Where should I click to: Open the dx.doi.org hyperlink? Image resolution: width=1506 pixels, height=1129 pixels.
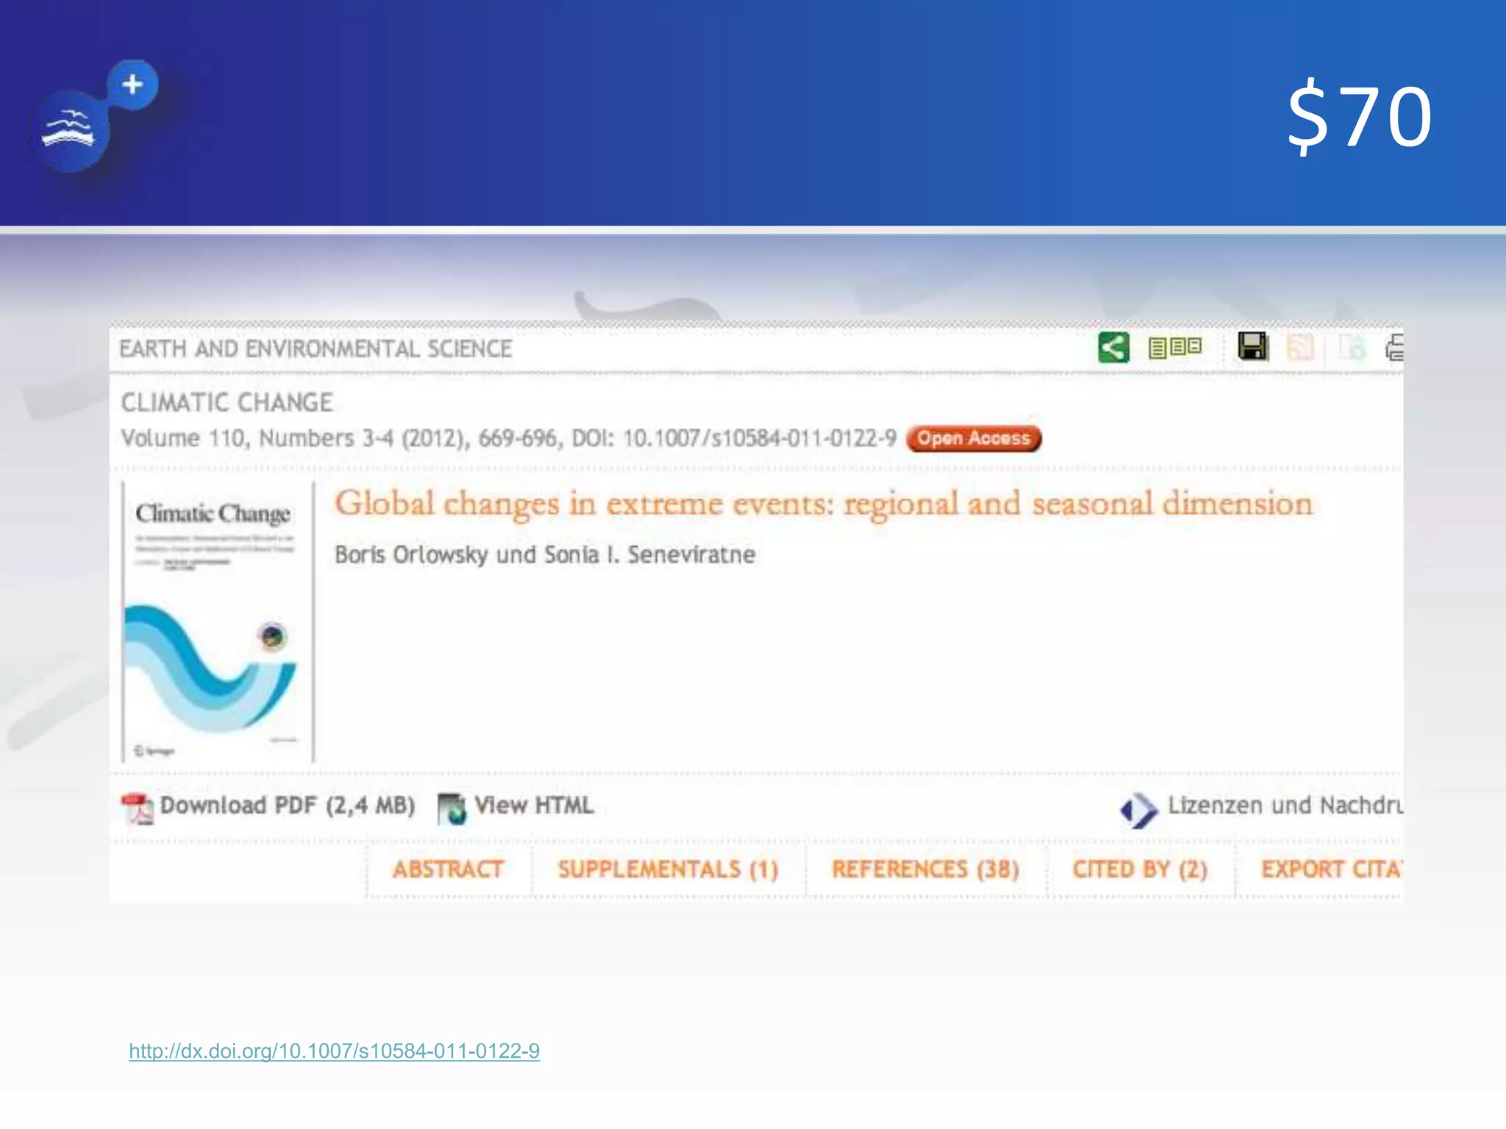334,1051
